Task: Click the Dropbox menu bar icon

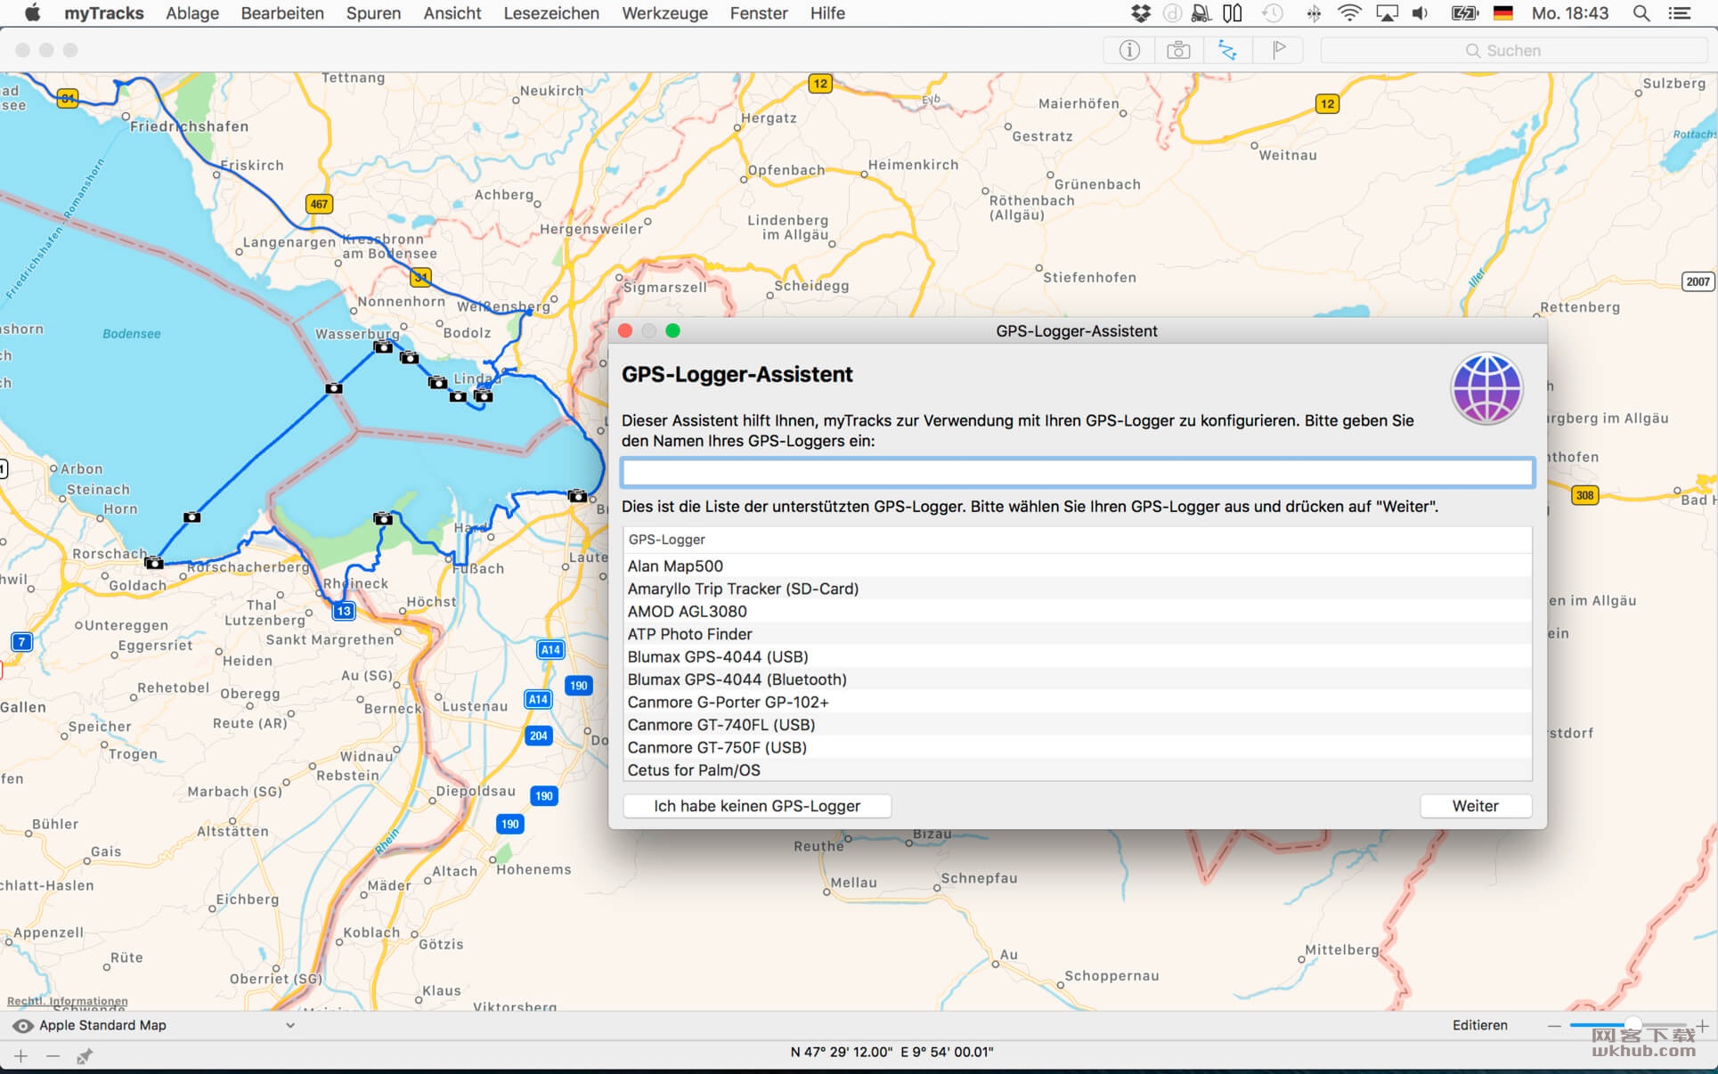Action: 1141,13
